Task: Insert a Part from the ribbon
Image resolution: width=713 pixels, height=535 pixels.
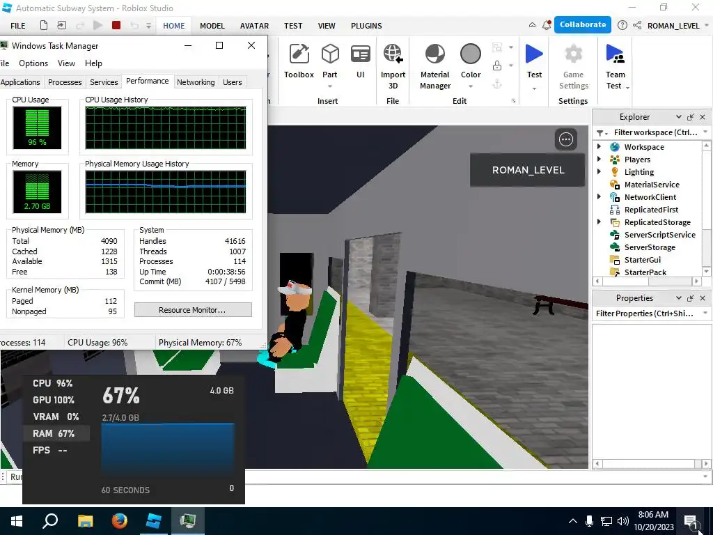Action: [330, 61]
